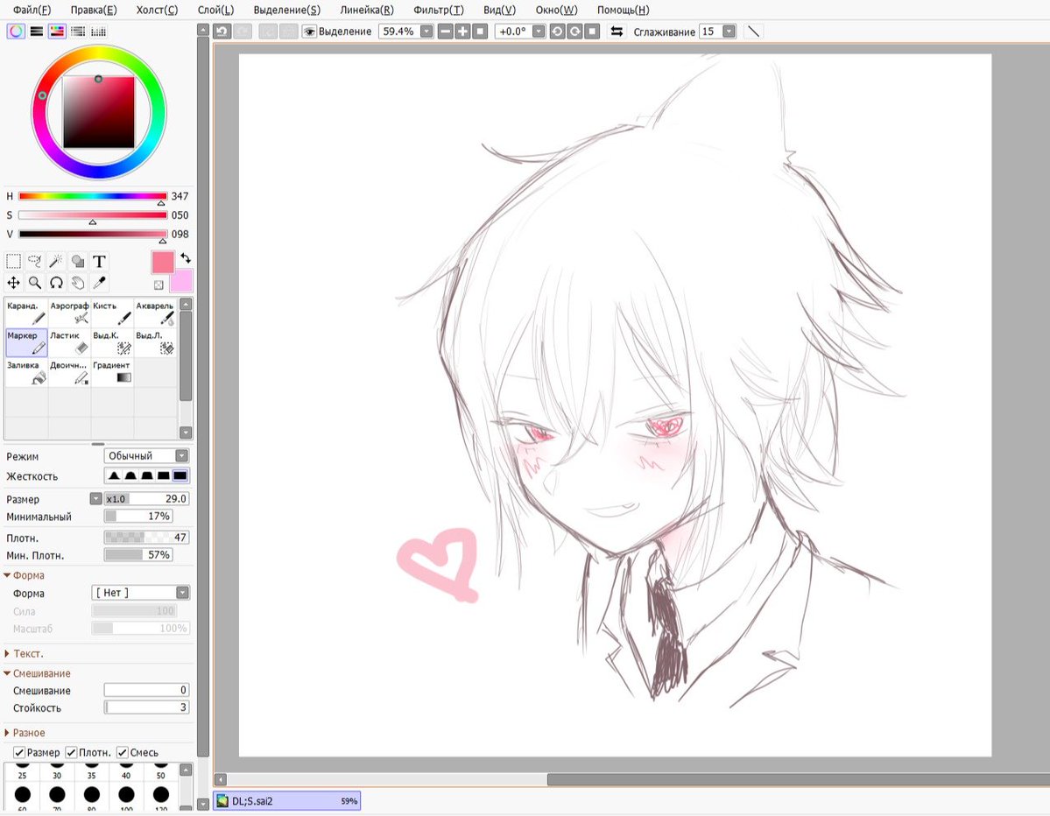Screen dimensions: 1050x816
Task: Select the Ластик eraser tool
Action: tap(69, 342)
